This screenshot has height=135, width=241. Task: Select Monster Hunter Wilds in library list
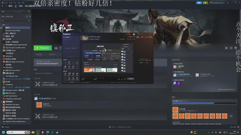(x=13, y=31)
